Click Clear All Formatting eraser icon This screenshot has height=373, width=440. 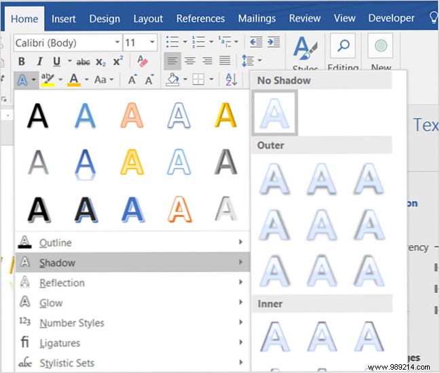tap(142, 61)
